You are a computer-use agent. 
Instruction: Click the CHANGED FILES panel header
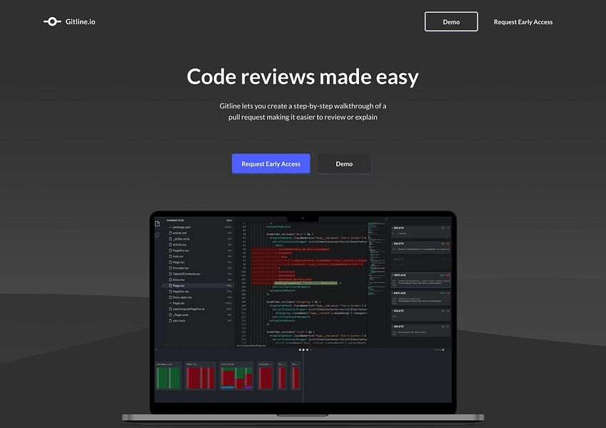175,220
